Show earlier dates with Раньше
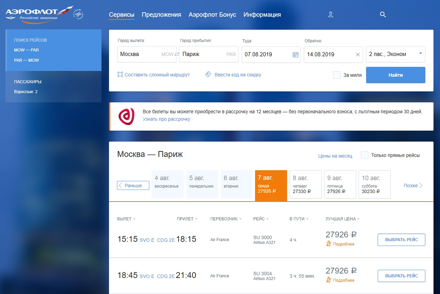Viewport: 440px width, 294px height. pyautogui.click(x=133, y=185)
